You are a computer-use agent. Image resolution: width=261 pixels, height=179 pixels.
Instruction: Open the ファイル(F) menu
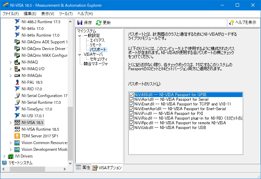pyautogui.click(x=10, y=14)
